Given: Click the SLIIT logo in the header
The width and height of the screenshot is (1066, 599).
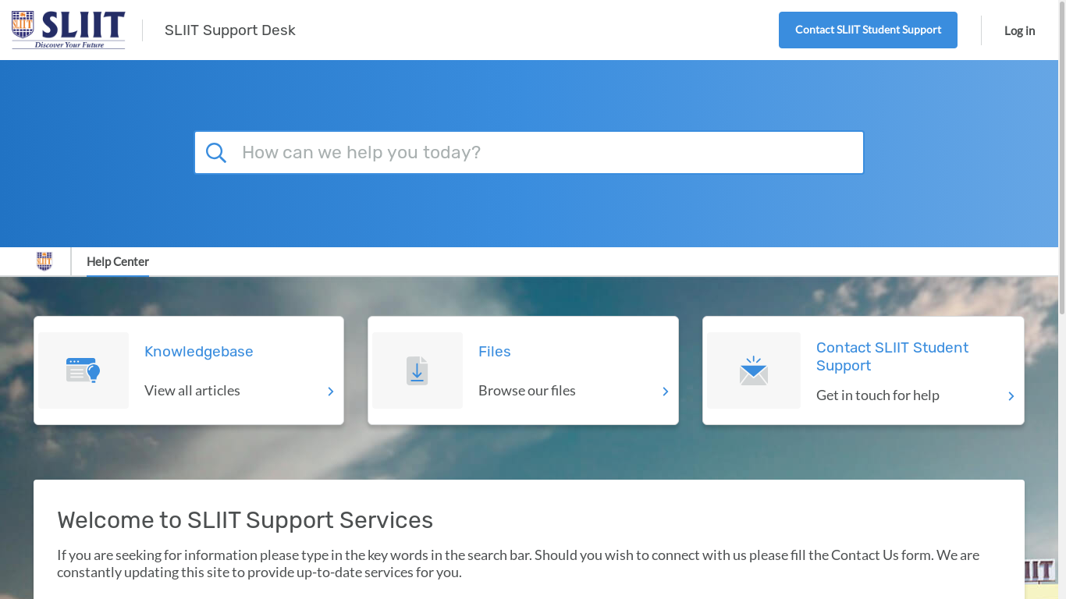Looking at the screenshot, I should click(68, 30).
